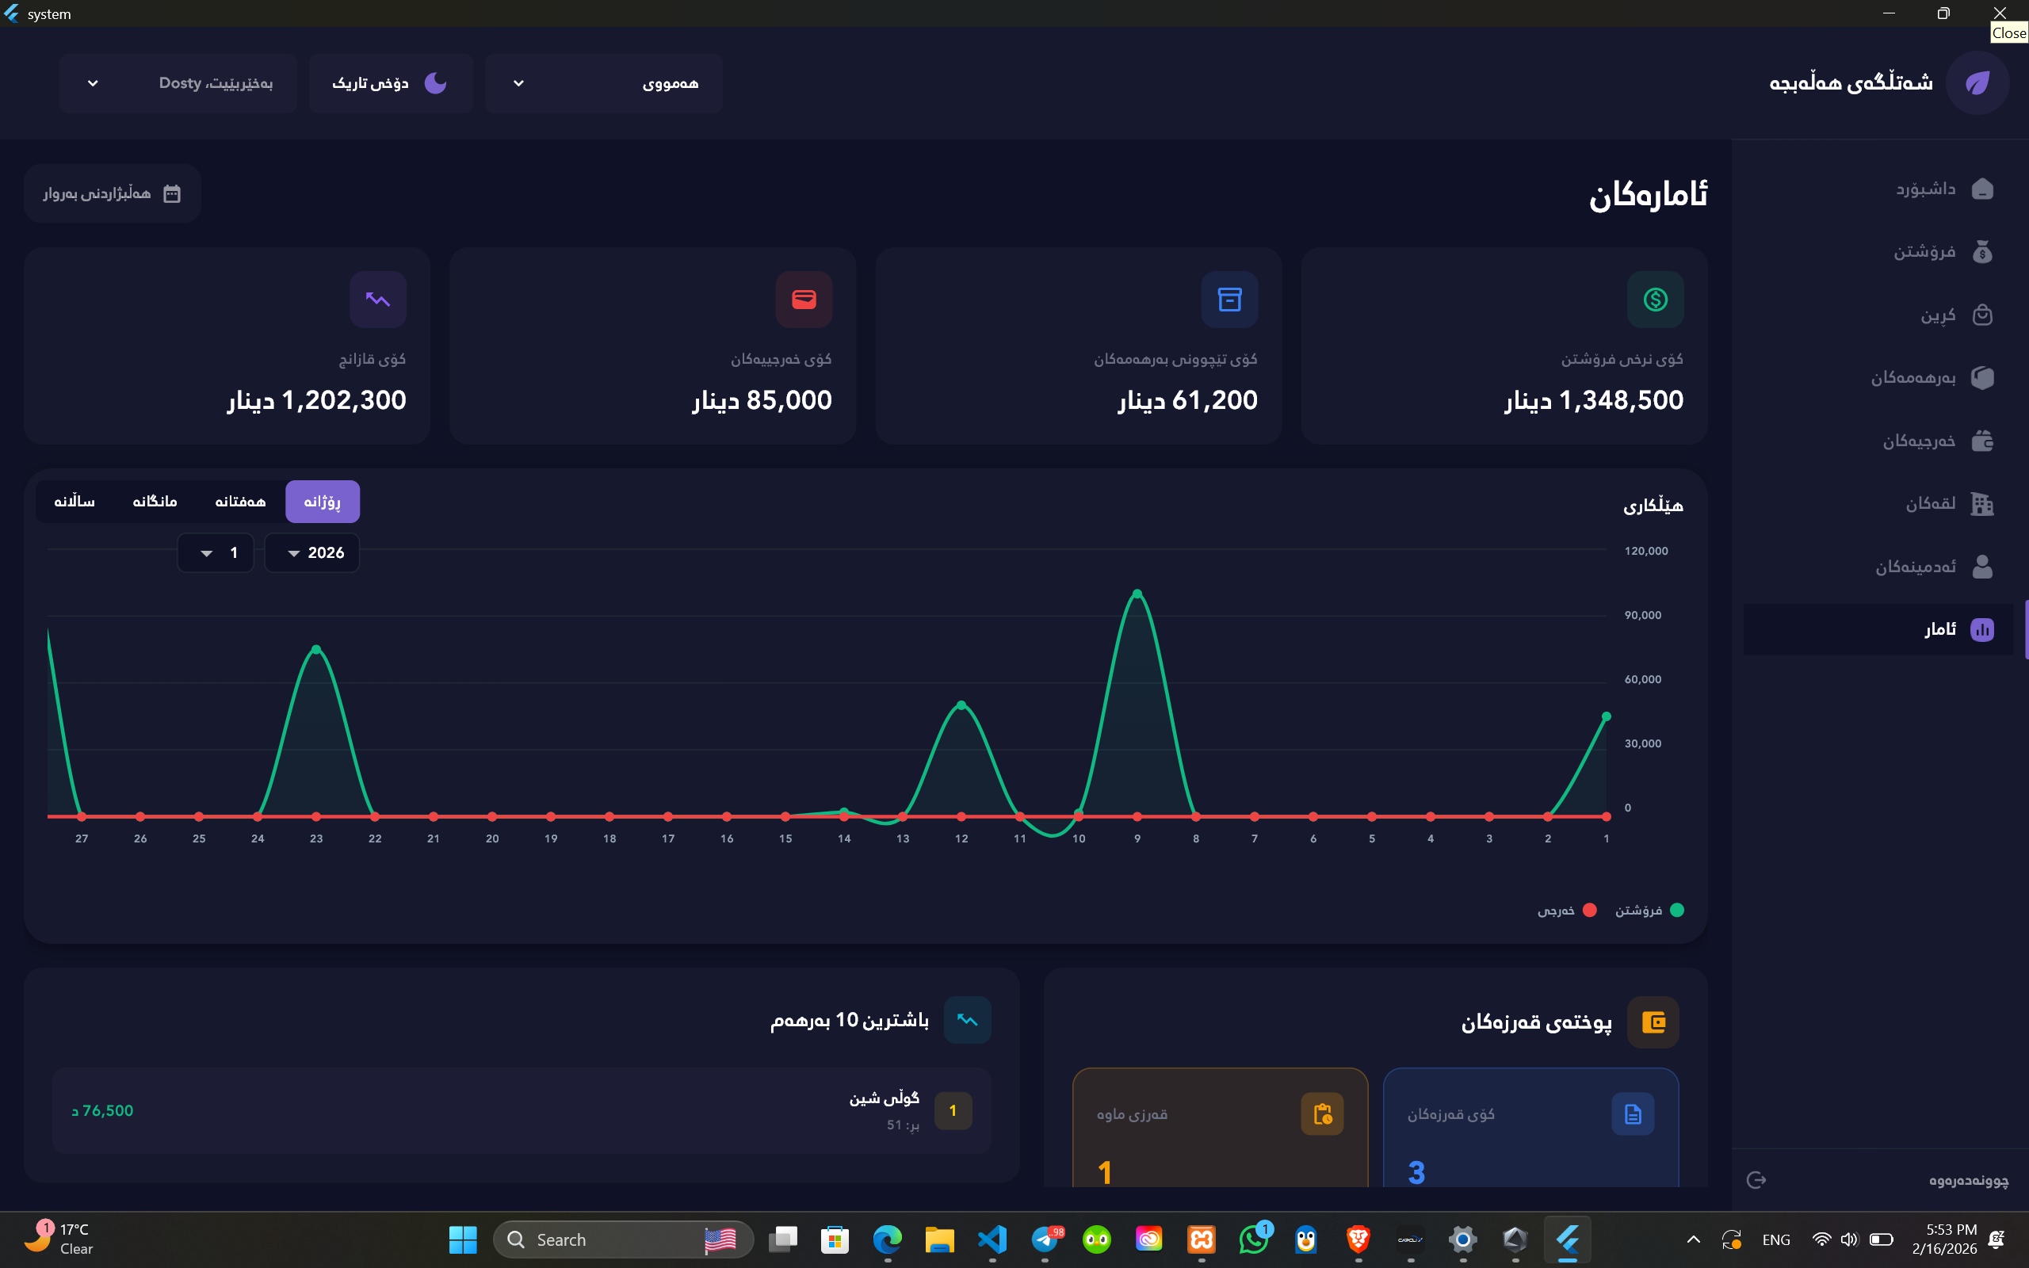Open لقەکان branches building icon
The height and width of the screenshot is (1268, 2029).
pos(1981,503)
